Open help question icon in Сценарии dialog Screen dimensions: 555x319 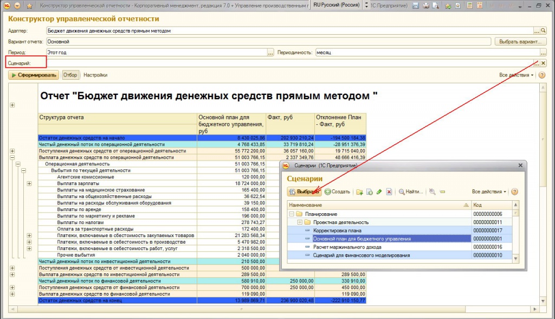(515, 192)
